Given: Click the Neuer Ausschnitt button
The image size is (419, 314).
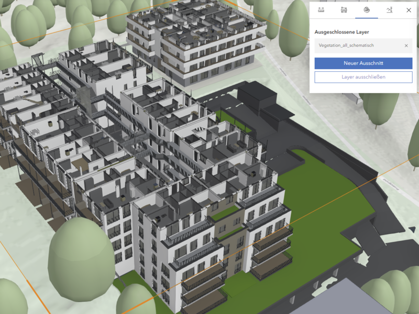Looking at the screenshot, I should point(363,63).
